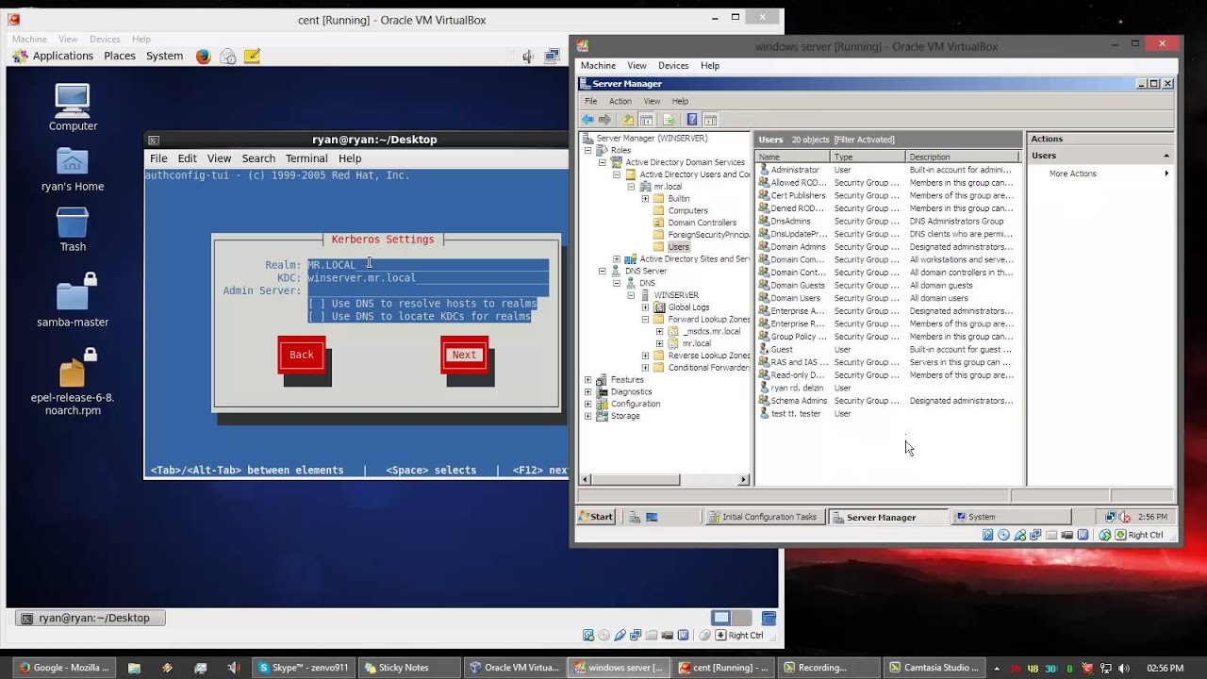Collapse the Roles node in Server Manager tree
The width and height of the screenshot is (1207, 679).
[587, 150]
